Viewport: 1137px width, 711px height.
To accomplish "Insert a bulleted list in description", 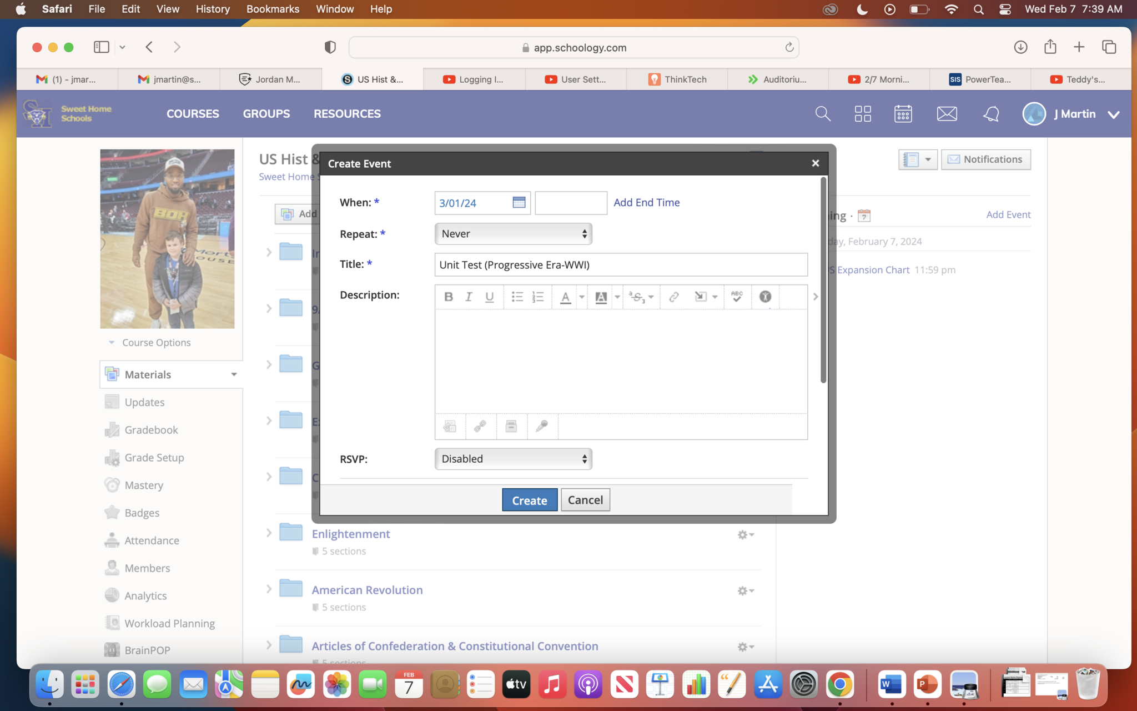I will (x=517, y=297).
